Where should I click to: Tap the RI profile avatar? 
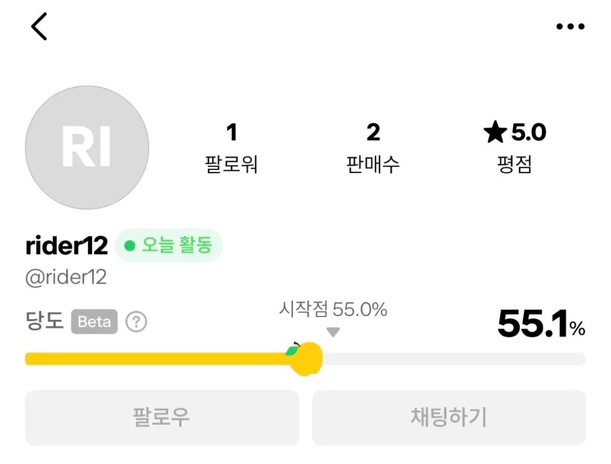(87, 148)
